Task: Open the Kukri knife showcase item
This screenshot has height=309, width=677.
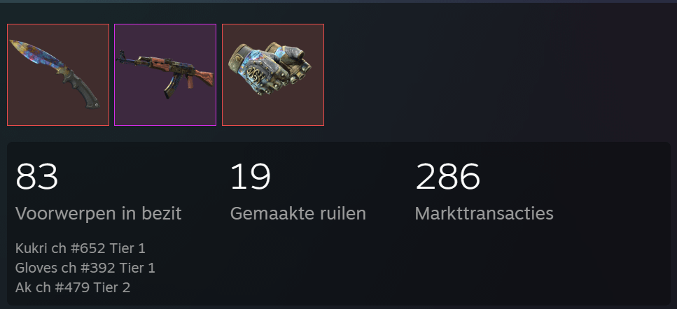Action: pos(58,75)
